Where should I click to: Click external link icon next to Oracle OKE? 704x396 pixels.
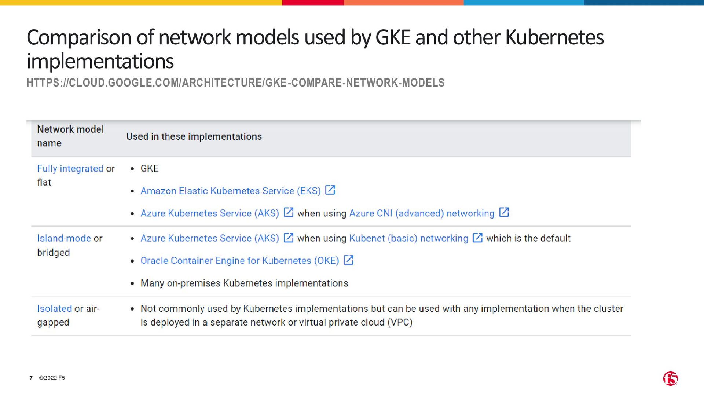[x=348, y=260]
